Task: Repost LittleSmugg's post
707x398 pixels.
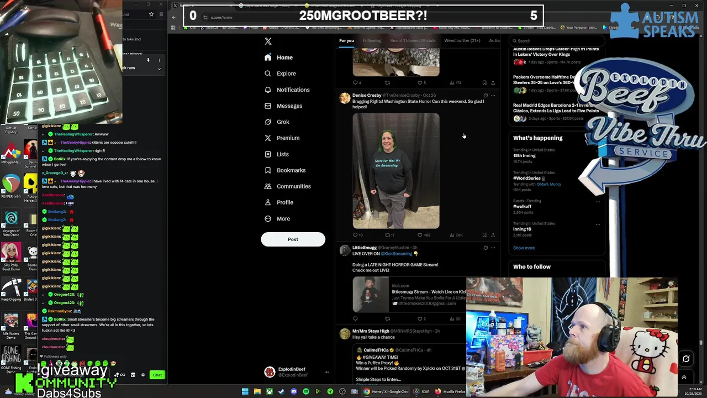Action: [387, 318]
